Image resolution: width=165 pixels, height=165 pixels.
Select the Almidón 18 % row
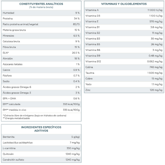tap(41, 58)
